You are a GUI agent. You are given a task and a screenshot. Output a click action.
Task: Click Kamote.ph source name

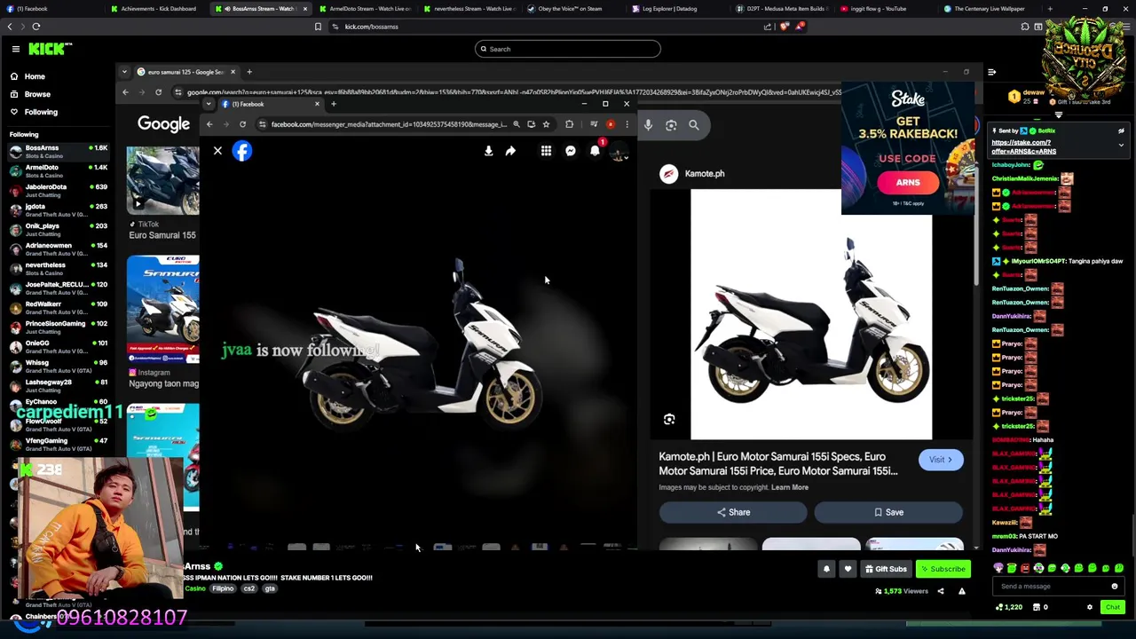[705, 174]
